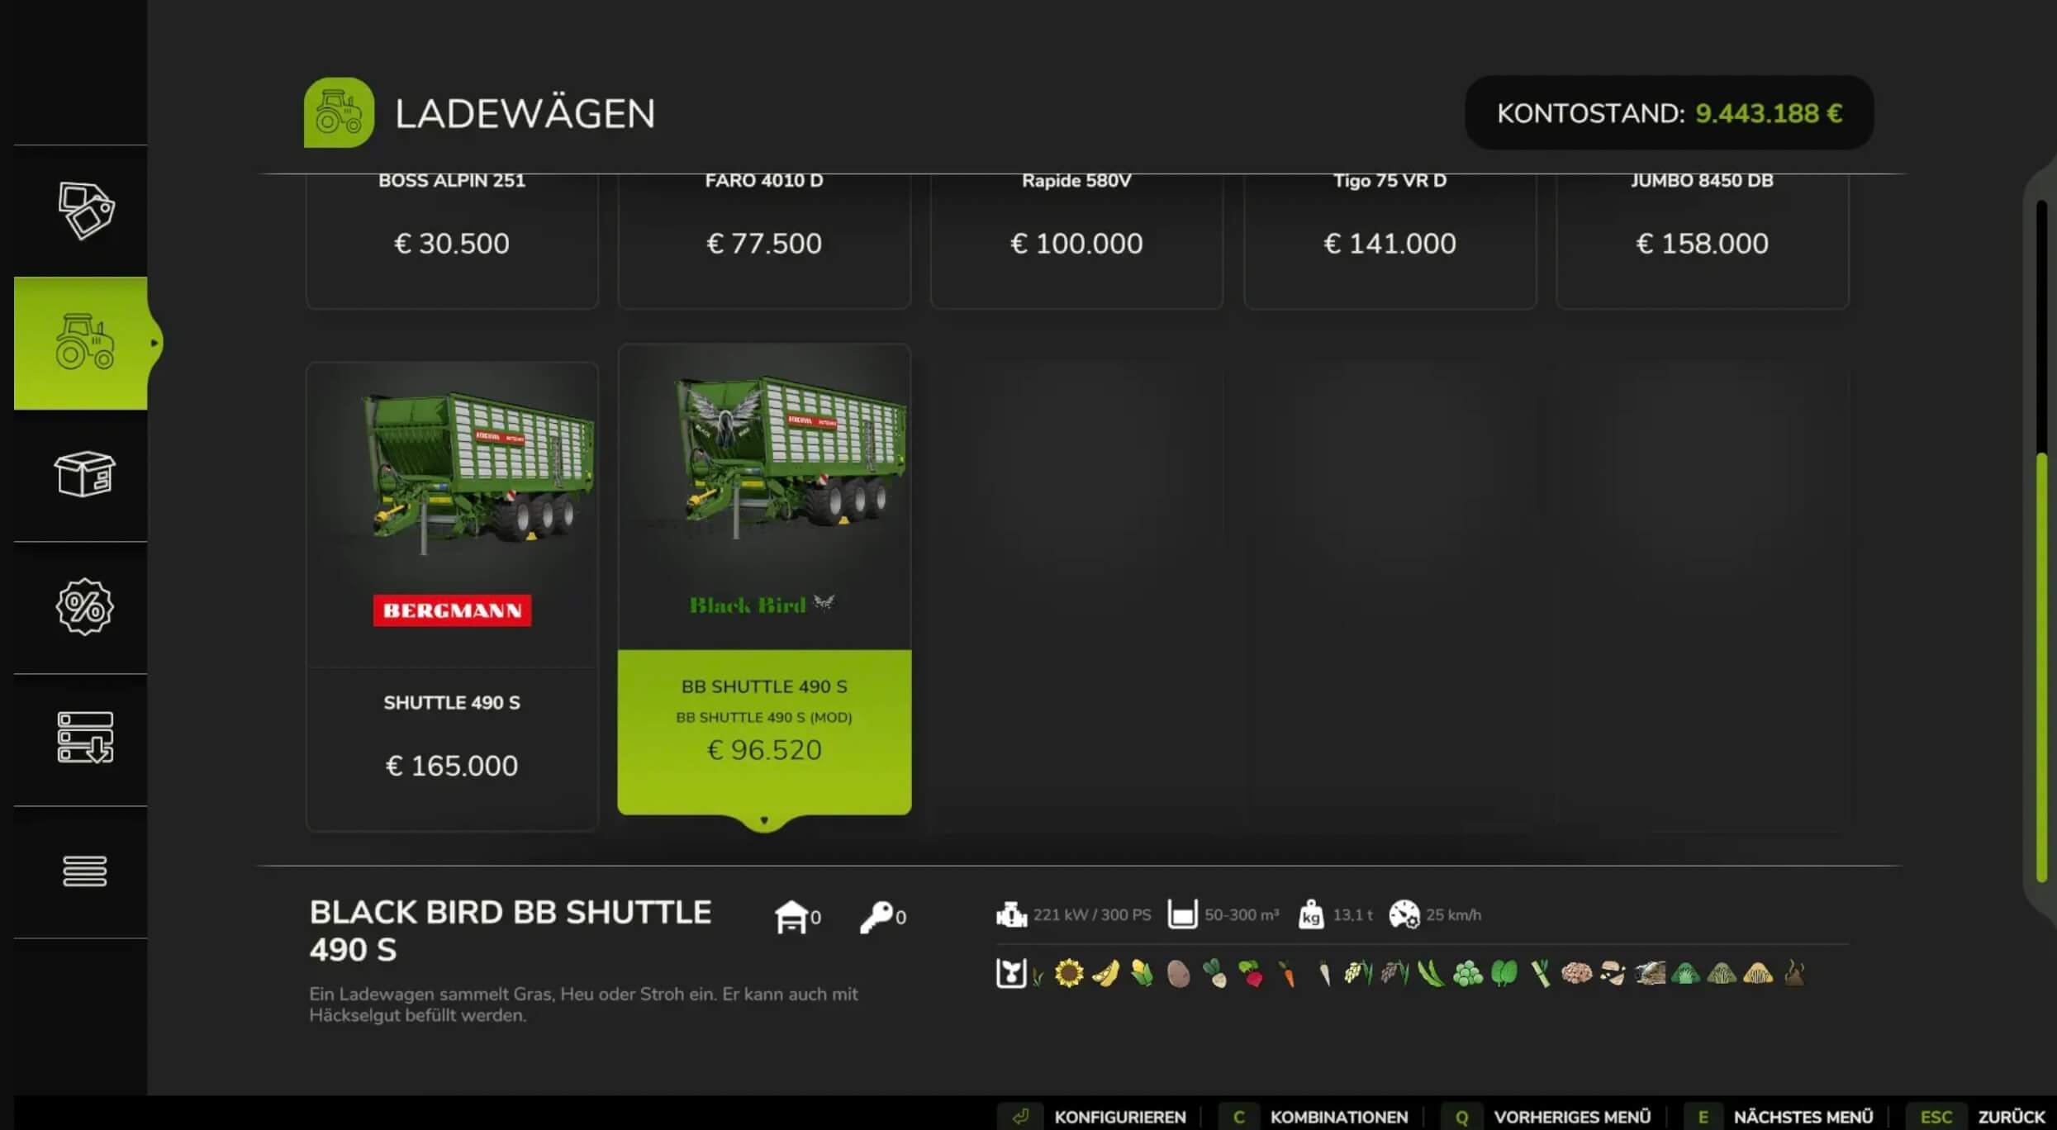Click the key leased vehicles icon
The height and width of the screenshot is (1130, 2057).
click(876, 917)
